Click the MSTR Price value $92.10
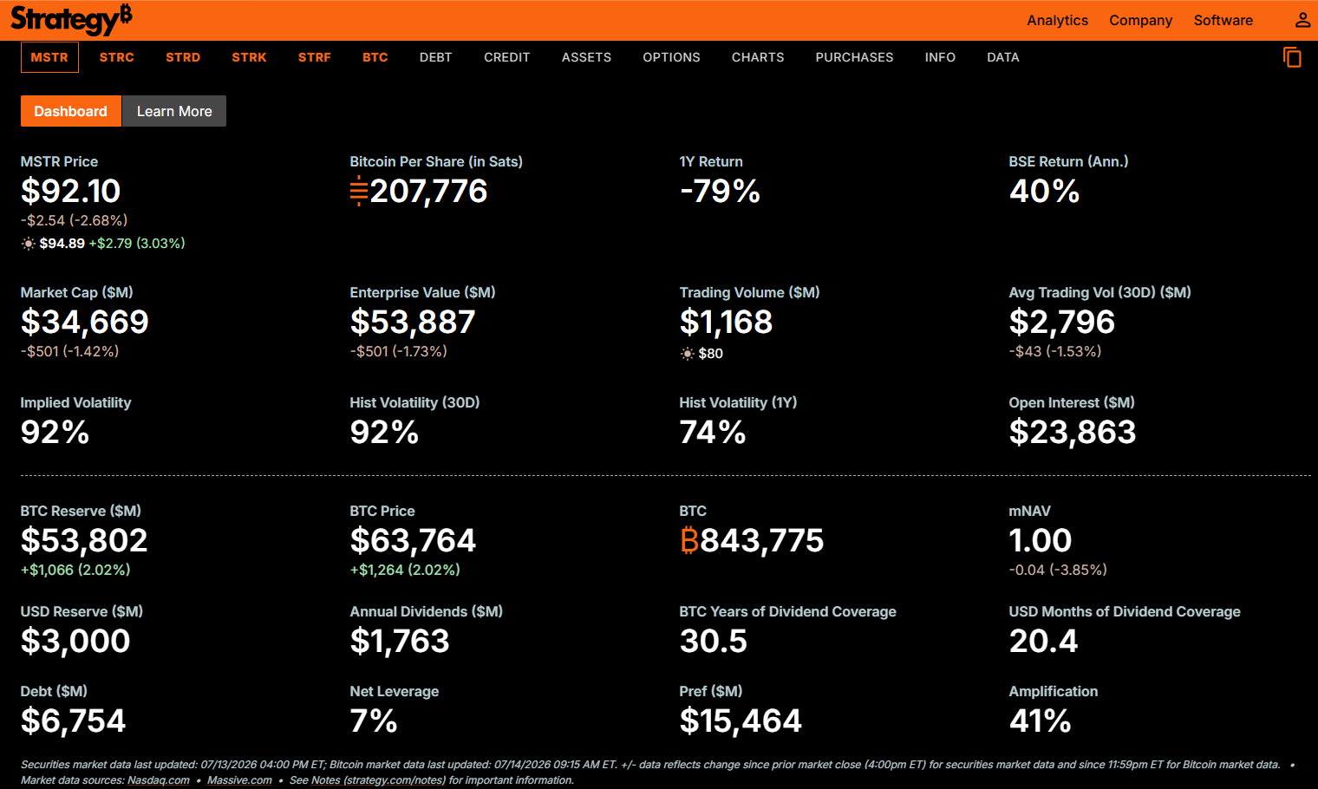Image resolution: width=1318 pixels, height=789 pixels. point(71,191)
